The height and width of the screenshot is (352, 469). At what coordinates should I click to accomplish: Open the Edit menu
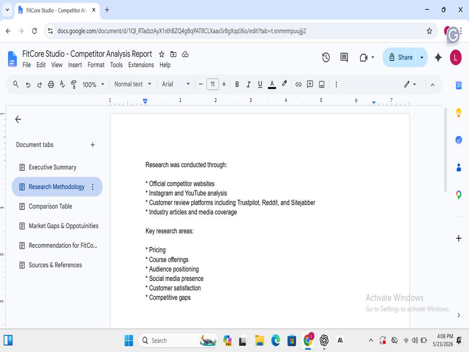coord(41,65)
